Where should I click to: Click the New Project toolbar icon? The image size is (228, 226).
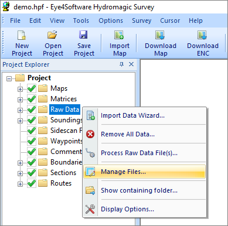click(22, 35)
